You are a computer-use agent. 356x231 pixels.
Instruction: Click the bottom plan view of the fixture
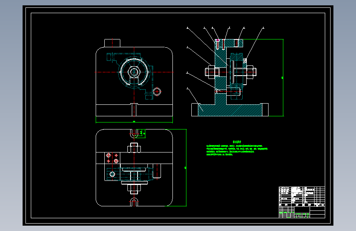[x=134, y=168]
